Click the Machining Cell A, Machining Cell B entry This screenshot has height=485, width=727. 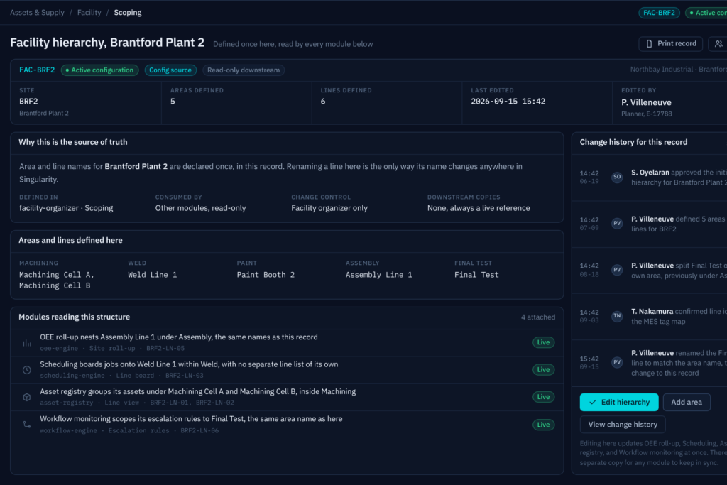57,280
